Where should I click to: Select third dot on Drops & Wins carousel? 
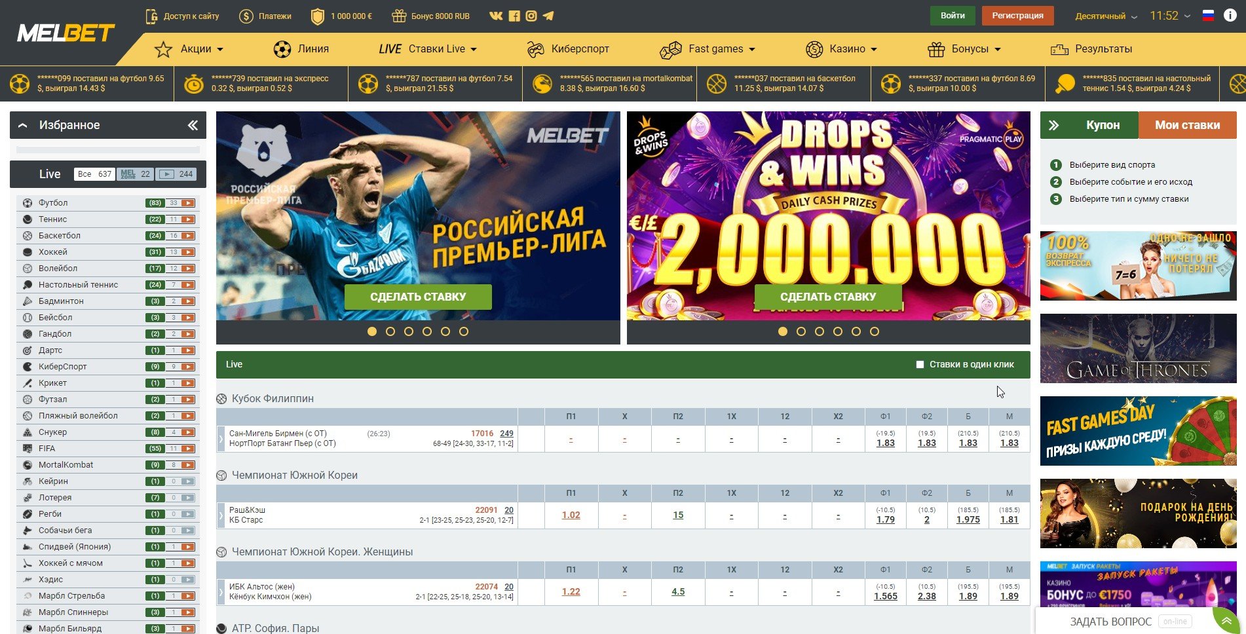point(819,331)
